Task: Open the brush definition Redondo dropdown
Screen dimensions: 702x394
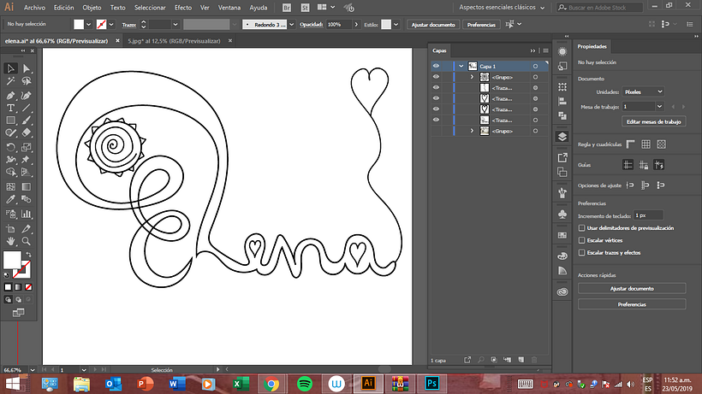Action: click(291, 25)
